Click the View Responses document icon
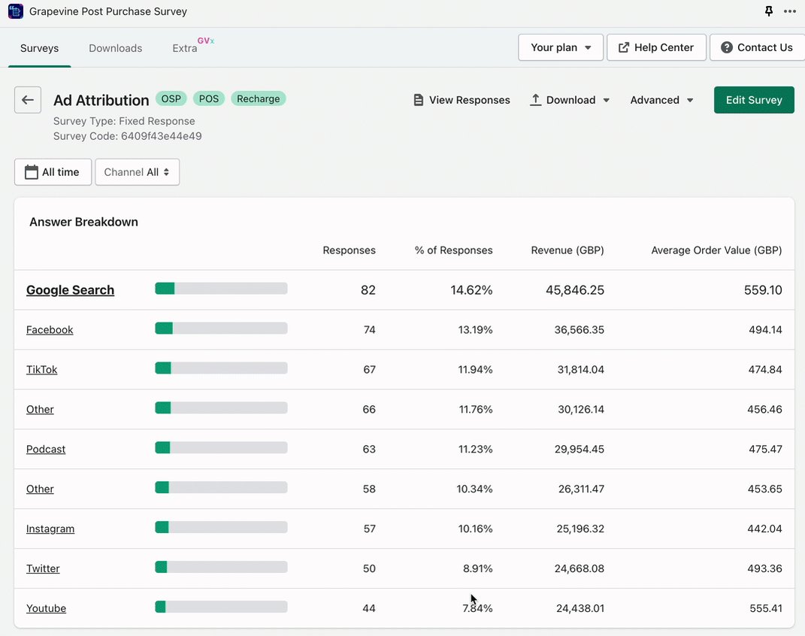The width and height of the screenshot is (805, 636). (419, 100)
